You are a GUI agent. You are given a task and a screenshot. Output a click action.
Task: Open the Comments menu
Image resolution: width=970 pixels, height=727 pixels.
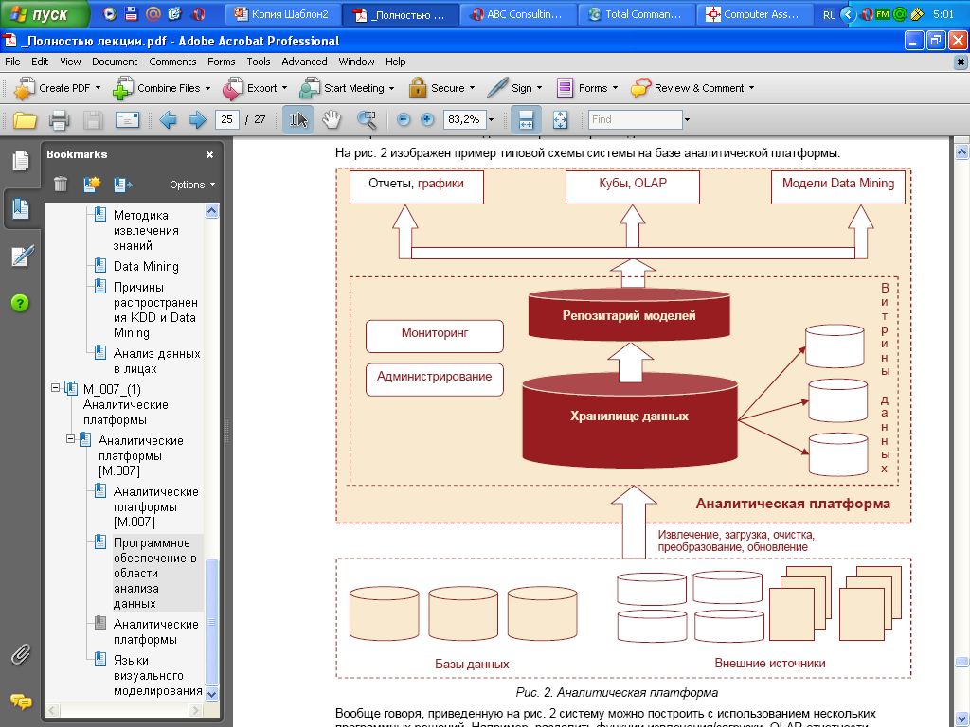point(172,62)
